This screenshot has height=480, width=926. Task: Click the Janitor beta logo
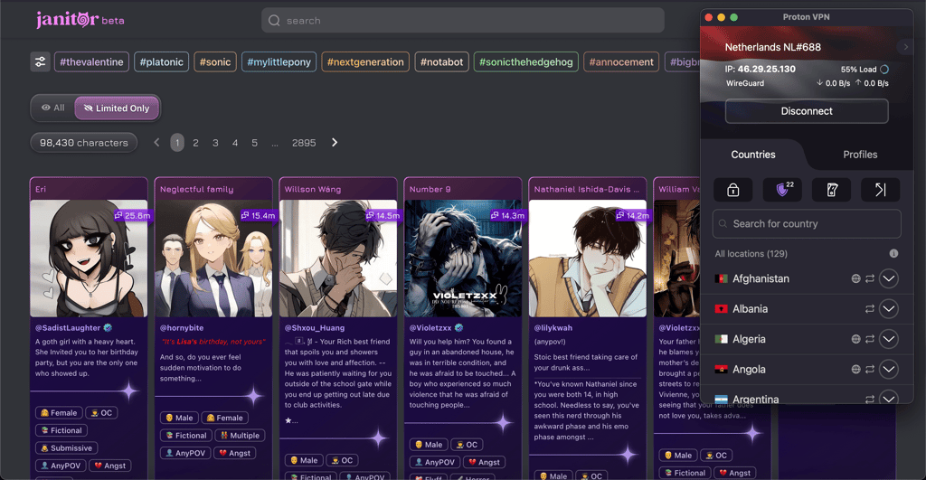point(80,20)
